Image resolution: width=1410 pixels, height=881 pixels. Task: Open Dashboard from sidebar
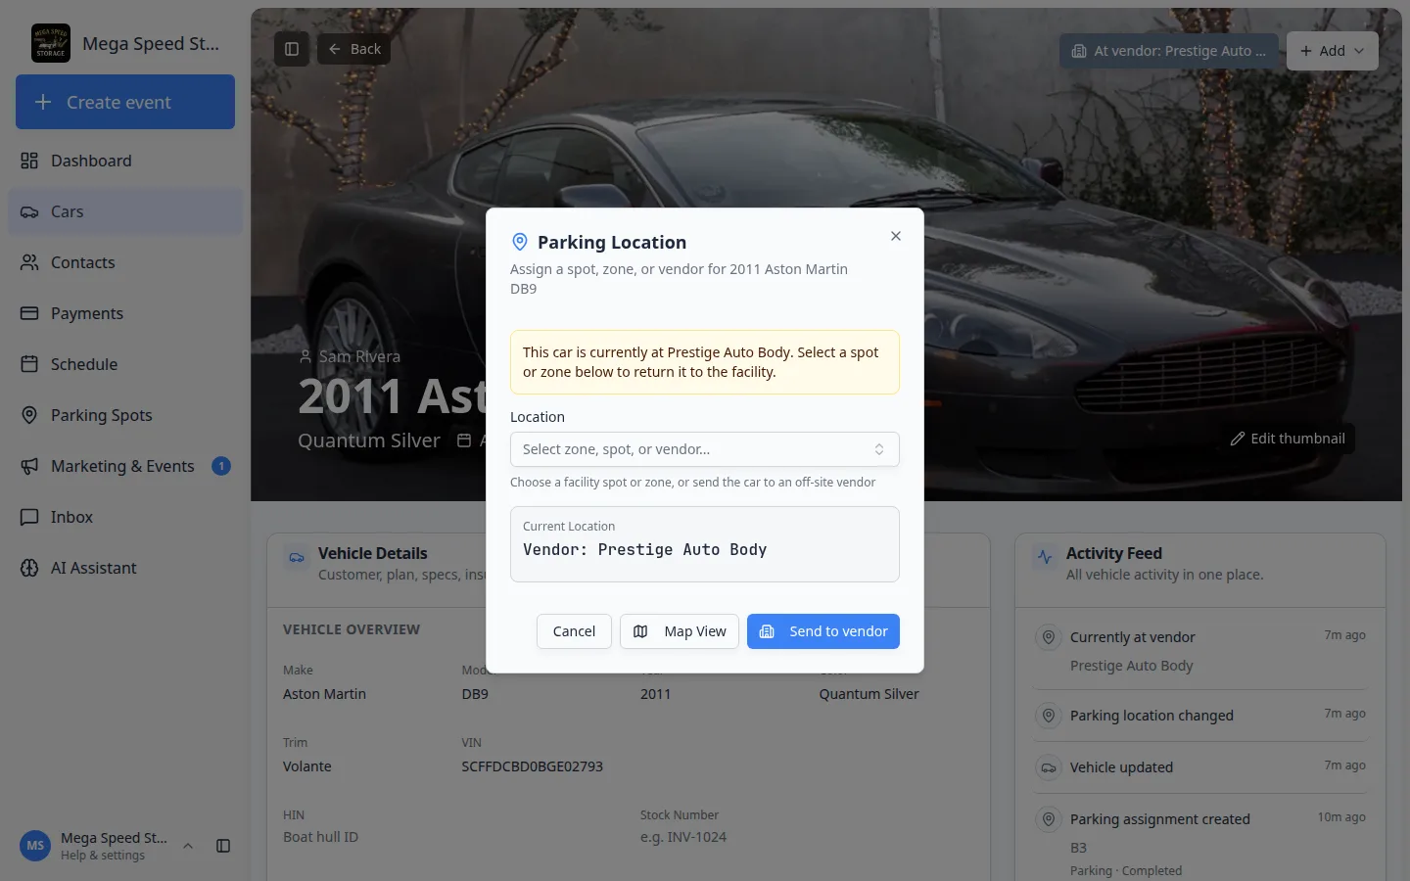(x=125, y=161)
